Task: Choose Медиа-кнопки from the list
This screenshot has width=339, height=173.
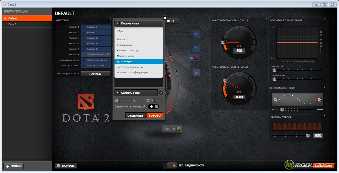Action: pyautogui.click(x=139, y=56)
